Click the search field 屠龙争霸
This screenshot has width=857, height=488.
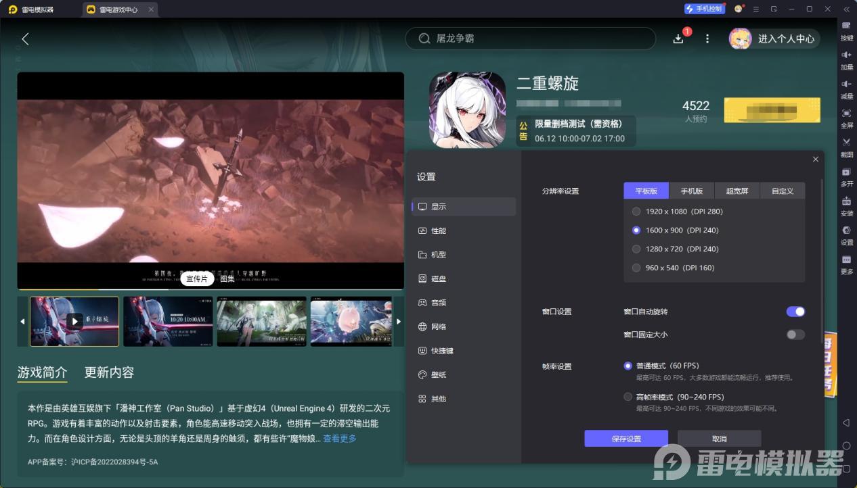tap(530, 39)
